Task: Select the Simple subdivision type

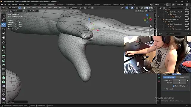Action: [x=182, y=77]
